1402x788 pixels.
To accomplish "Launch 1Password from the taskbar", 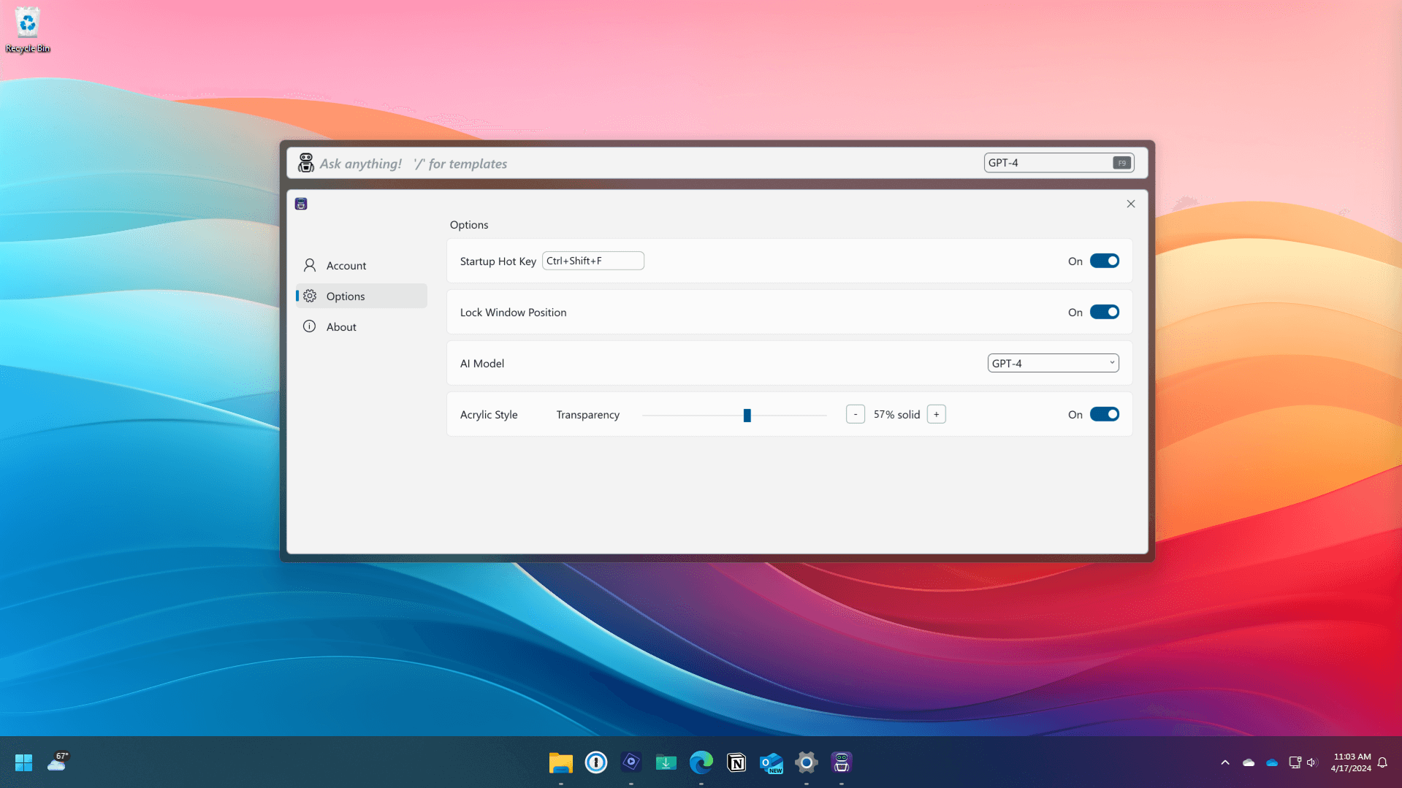I will [595, 762].
